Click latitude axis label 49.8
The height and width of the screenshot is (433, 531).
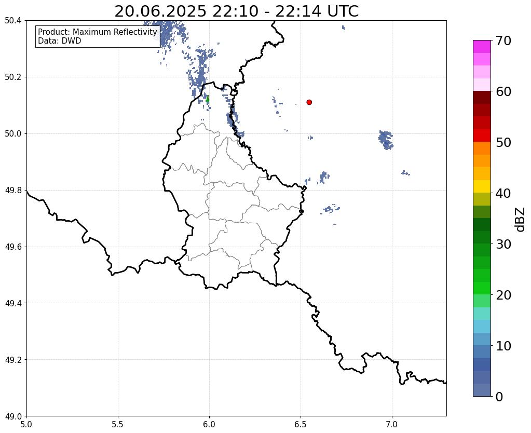pyautogui.click(x=13, y=191)
